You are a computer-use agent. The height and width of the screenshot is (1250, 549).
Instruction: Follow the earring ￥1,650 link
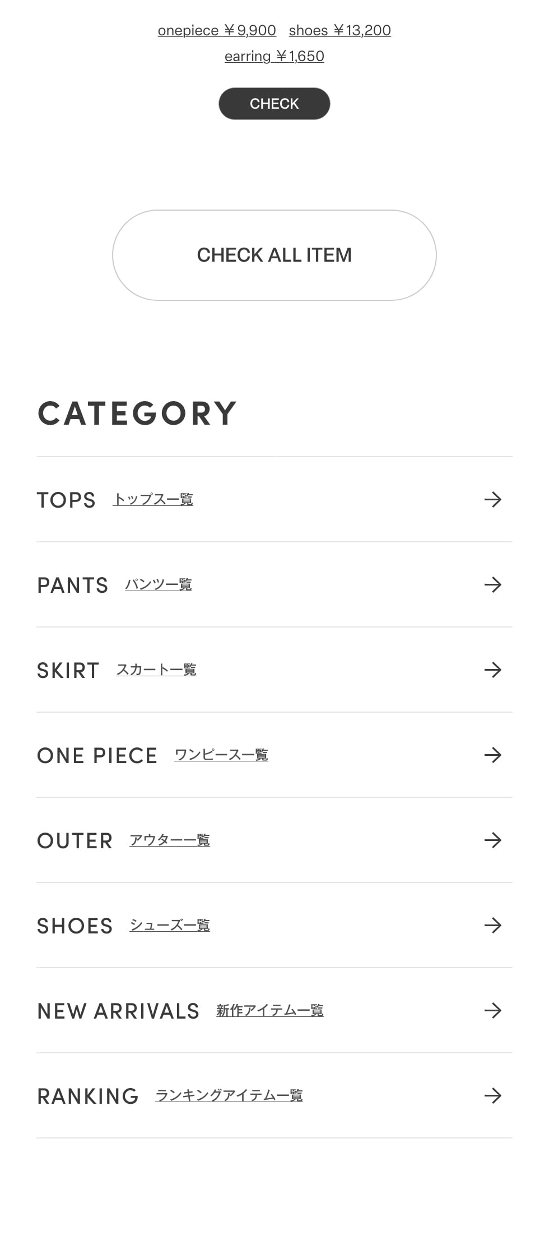274,56
